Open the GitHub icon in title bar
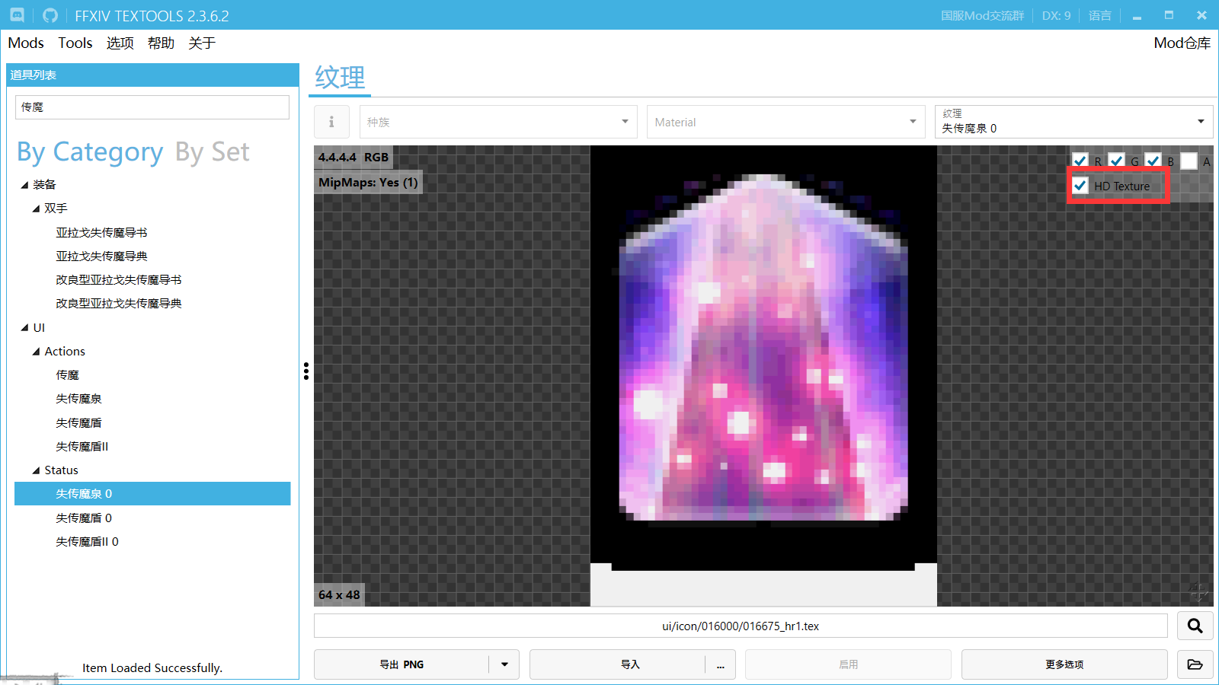The width and height of the screenshot is (1219, 685). pos(50,15)
